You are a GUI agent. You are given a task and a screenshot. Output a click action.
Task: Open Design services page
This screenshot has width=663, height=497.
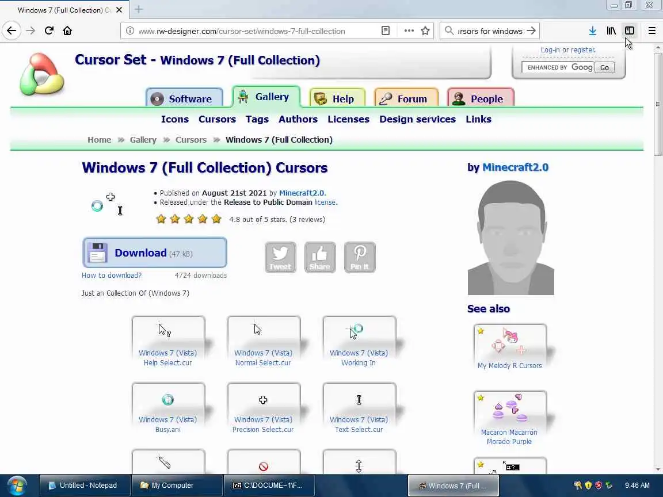417,119
